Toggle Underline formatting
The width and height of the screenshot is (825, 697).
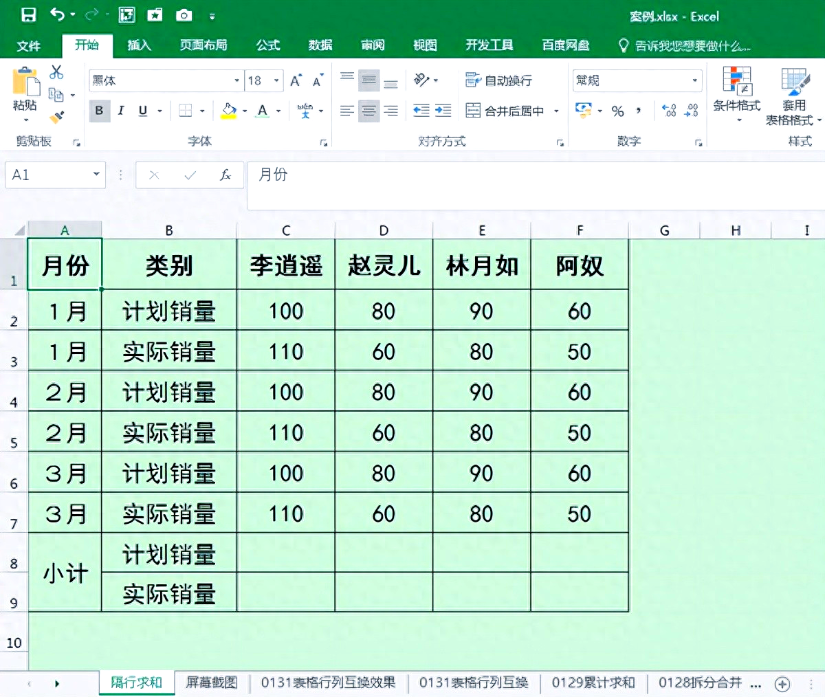pyautogui.click(x=143, y=111)
